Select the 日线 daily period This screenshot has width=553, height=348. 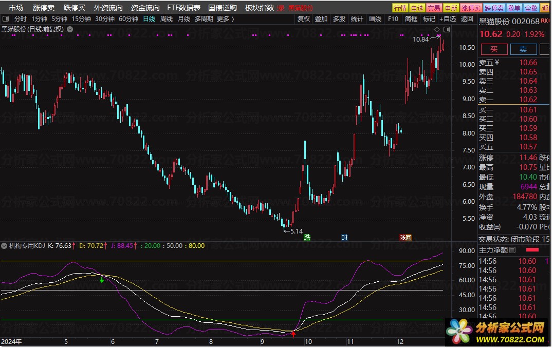click(149, 18)
